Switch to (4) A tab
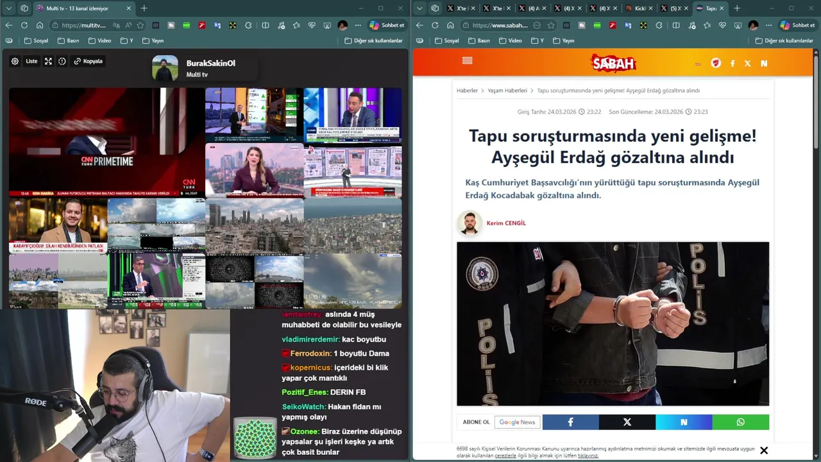This screenshot has width=821, height=462. click(x=532, y=8)
